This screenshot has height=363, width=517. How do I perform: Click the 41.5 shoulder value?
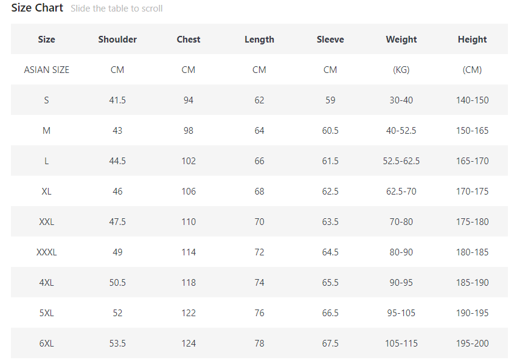pyautogui.click(x=117, y=100)
